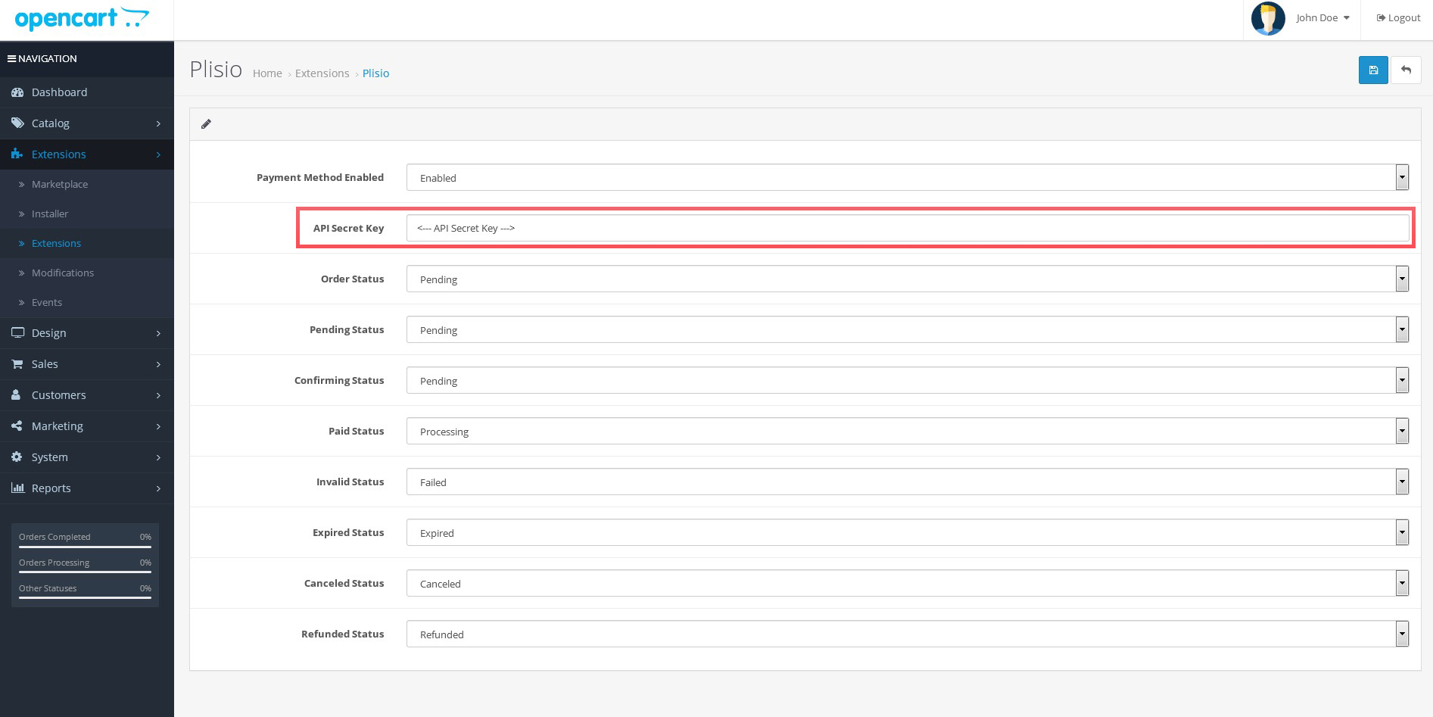Click the pencil edit icon in panel header
This screenshot has height=717, width=1433.
(206, 124)
